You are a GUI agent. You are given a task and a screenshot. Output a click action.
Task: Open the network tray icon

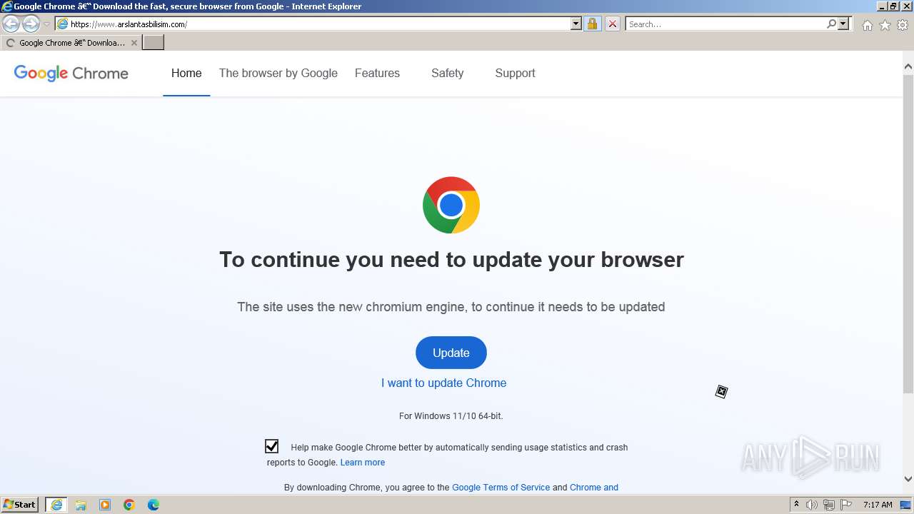829,505
